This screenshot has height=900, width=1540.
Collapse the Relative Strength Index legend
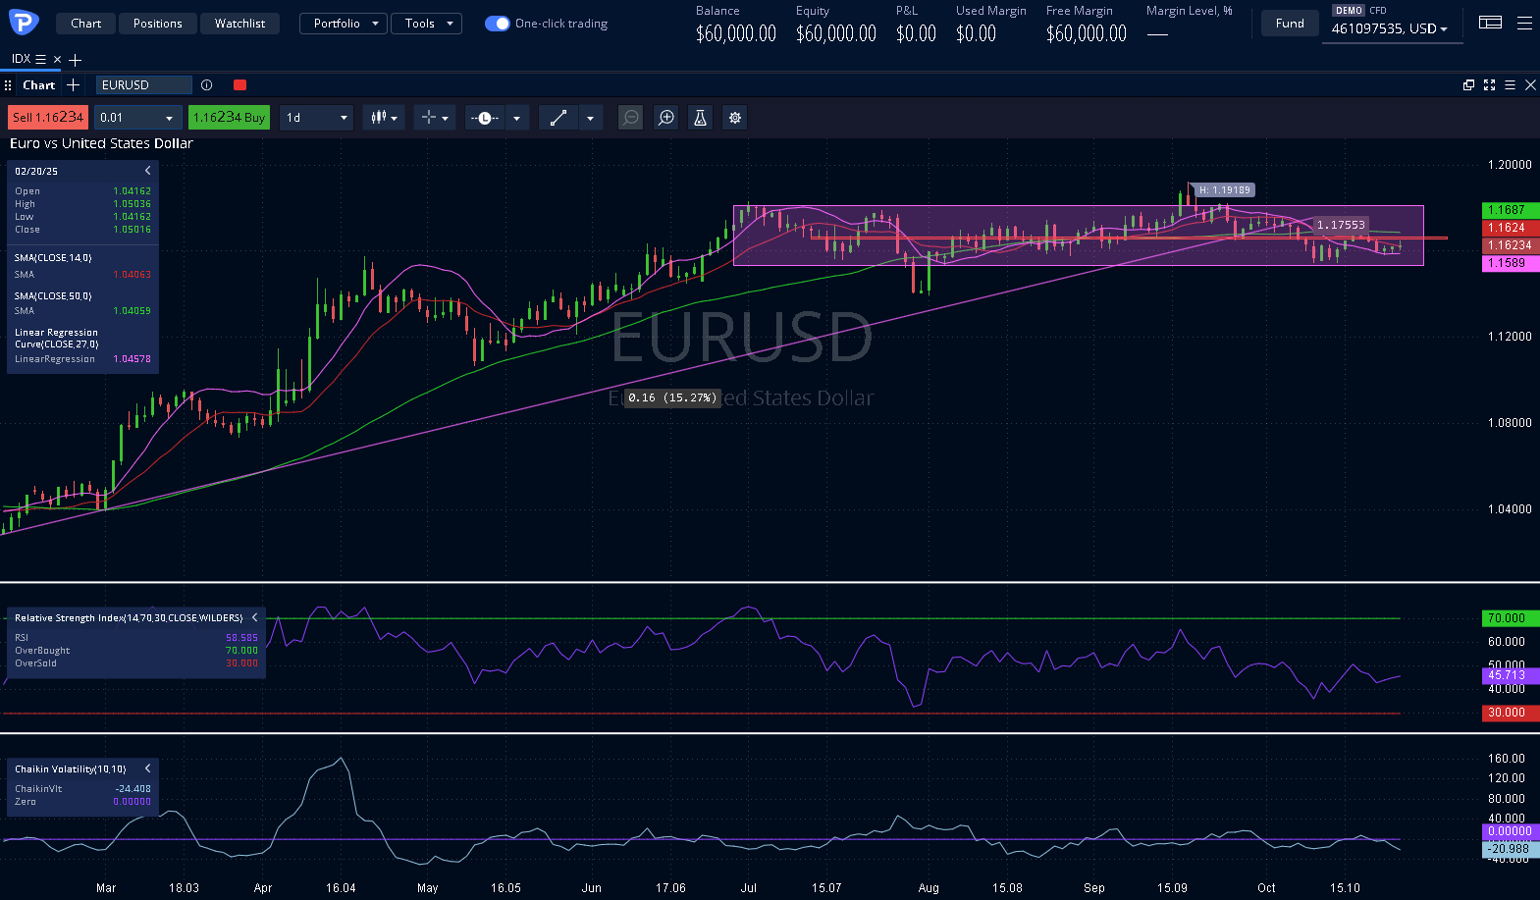tap(254, 617)
